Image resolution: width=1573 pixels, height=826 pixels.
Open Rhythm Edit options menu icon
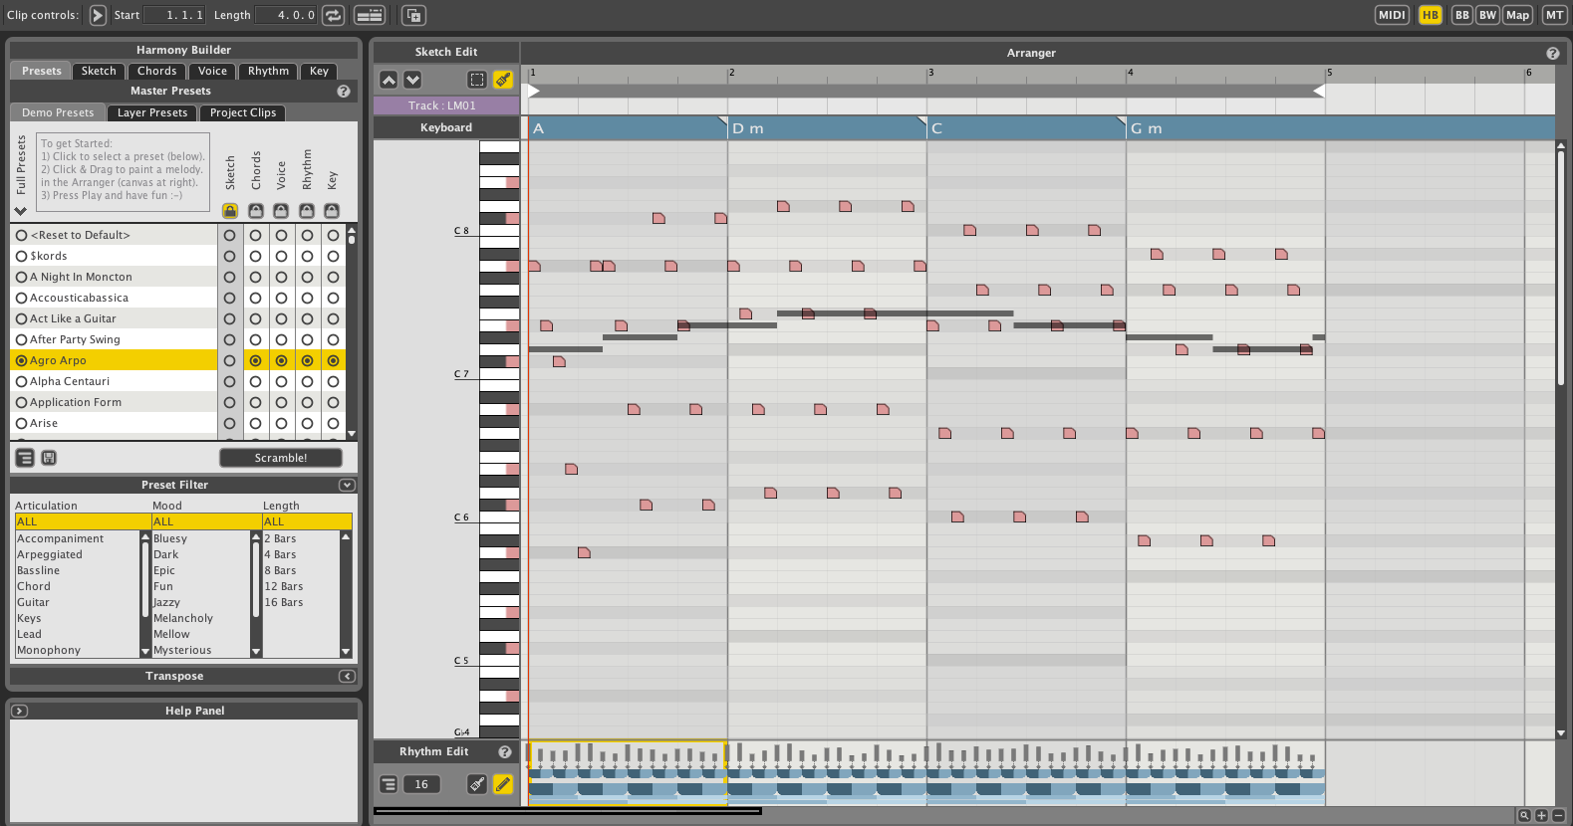389,784
